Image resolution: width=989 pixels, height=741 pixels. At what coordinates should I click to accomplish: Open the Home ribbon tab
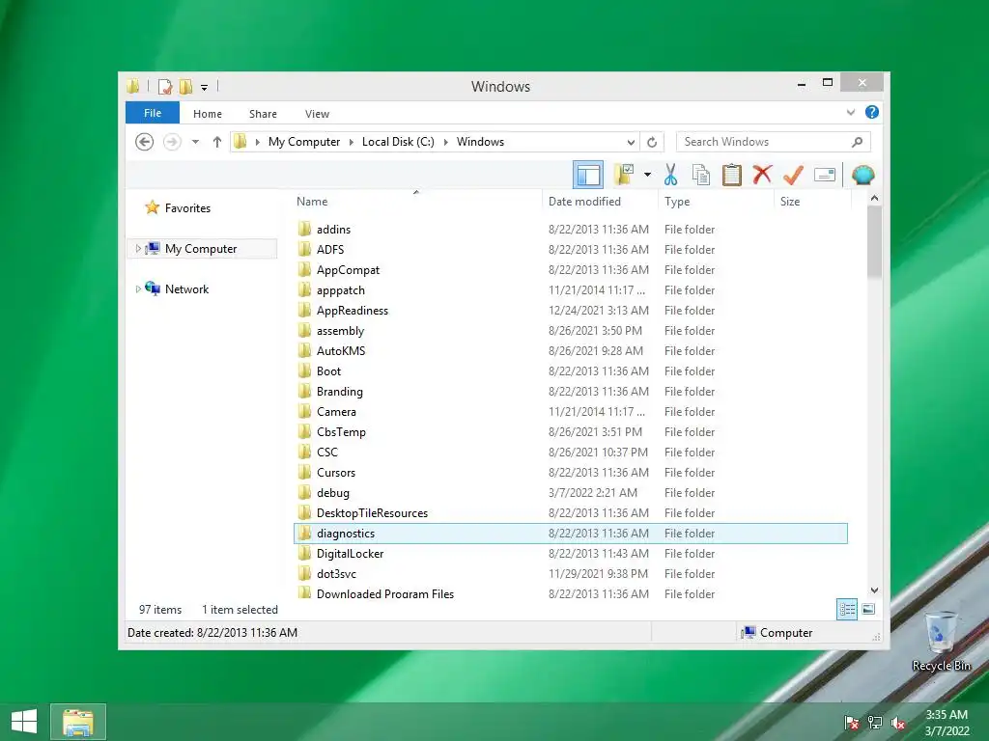pyautogui.click(x=208, y=114)
